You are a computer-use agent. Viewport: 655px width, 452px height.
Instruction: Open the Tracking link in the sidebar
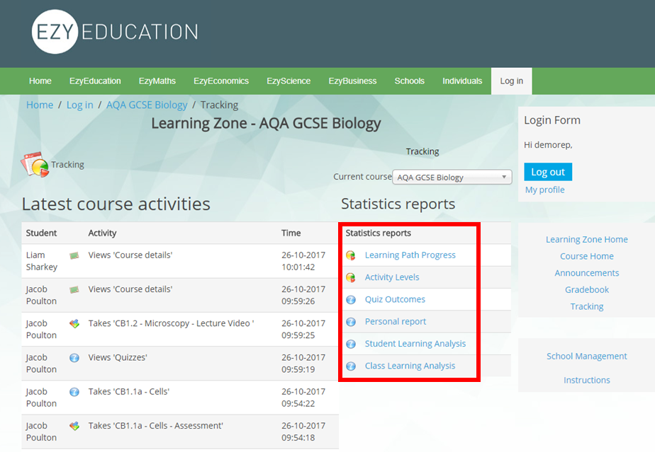[586, 306]
